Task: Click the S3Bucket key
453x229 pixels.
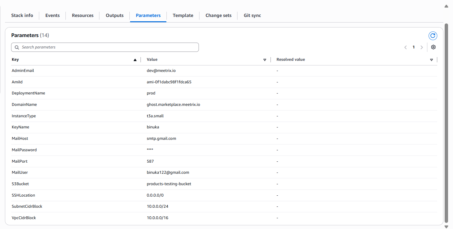Action: pyautogui.click(x=20, y=184)
